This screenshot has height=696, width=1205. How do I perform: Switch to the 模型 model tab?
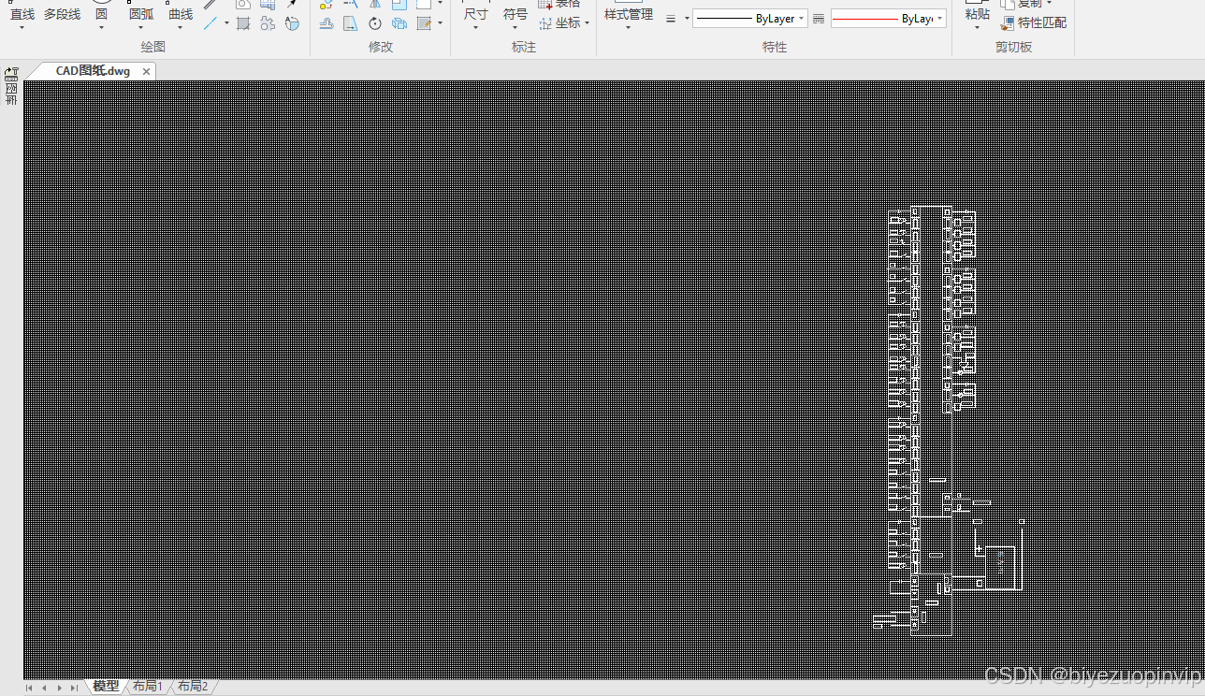click(x=106, y=687)
